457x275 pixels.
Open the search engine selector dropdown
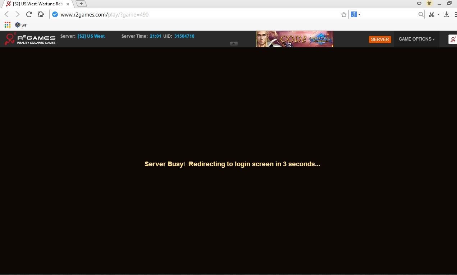(356, 14)
